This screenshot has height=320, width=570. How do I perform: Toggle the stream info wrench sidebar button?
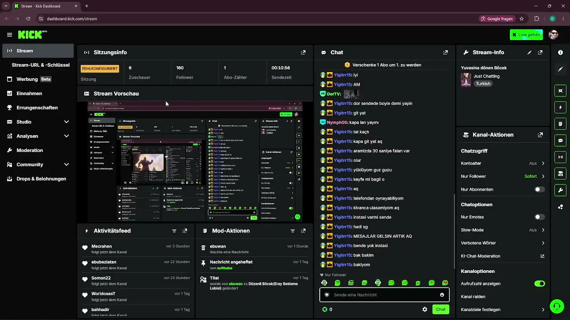pyautogui.click(x=560, y=190)
